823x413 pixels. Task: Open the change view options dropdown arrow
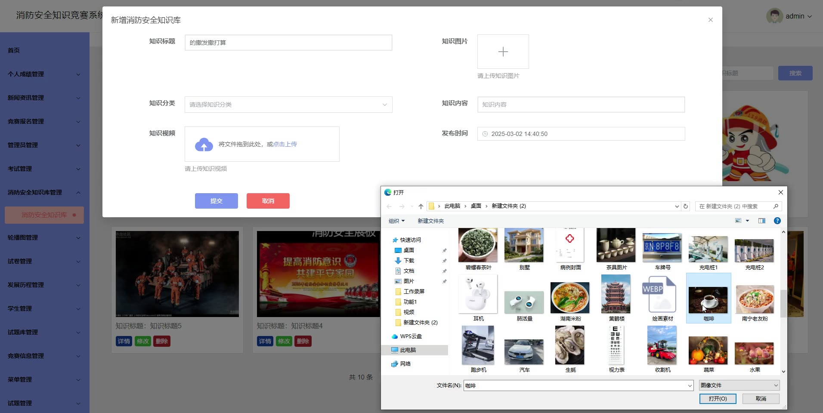(747, 221)
